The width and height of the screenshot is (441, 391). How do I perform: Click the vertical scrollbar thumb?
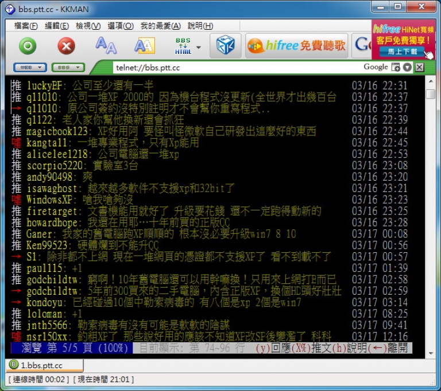[x=431, y=94]
